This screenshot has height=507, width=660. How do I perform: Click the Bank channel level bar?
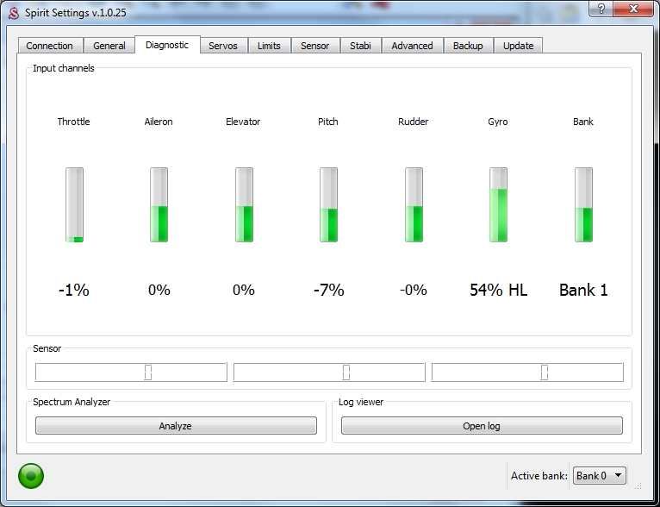click(583, 205)
